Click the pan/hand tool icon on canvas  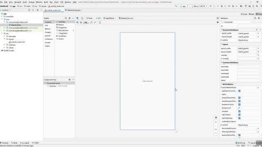[x=216, y=117]
